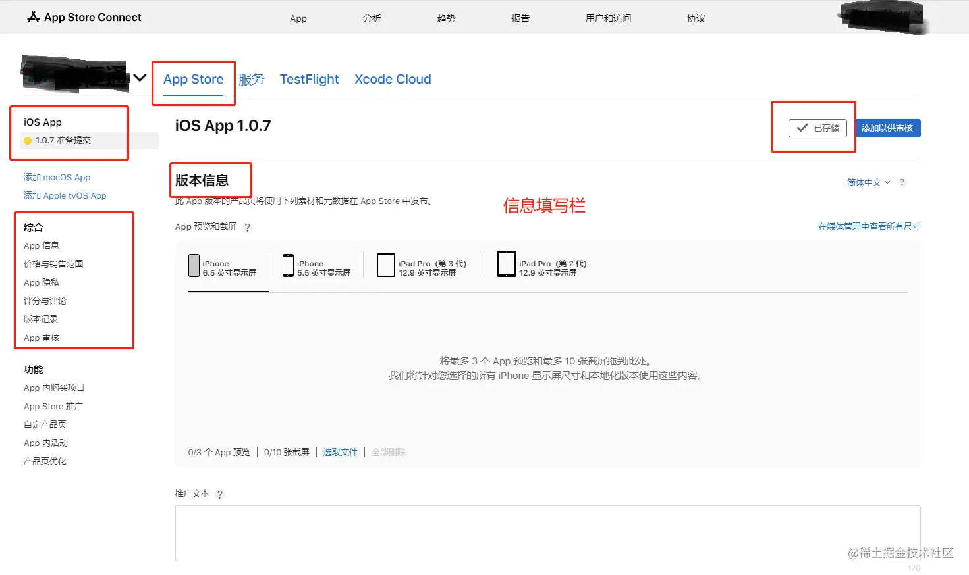This screenshot has width=969, height=575.
Task: Click help icon beside 简体中文 language selector
Action: [902, 182]
